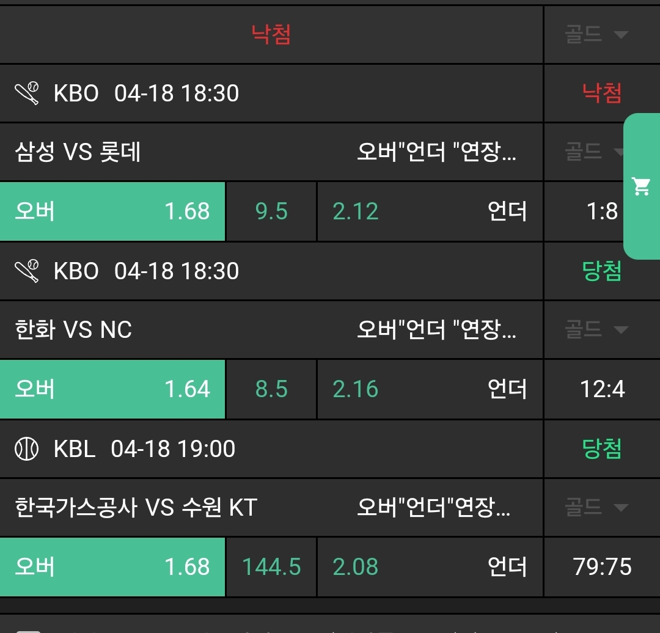Choose 언더 2.16 for 한화 VS NC
660x633 pixels.
pos(430,389)
